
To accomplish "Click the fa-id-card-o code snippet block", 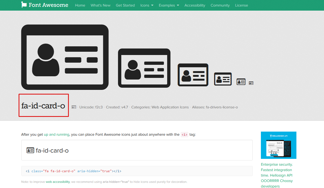I will point(137,171).
